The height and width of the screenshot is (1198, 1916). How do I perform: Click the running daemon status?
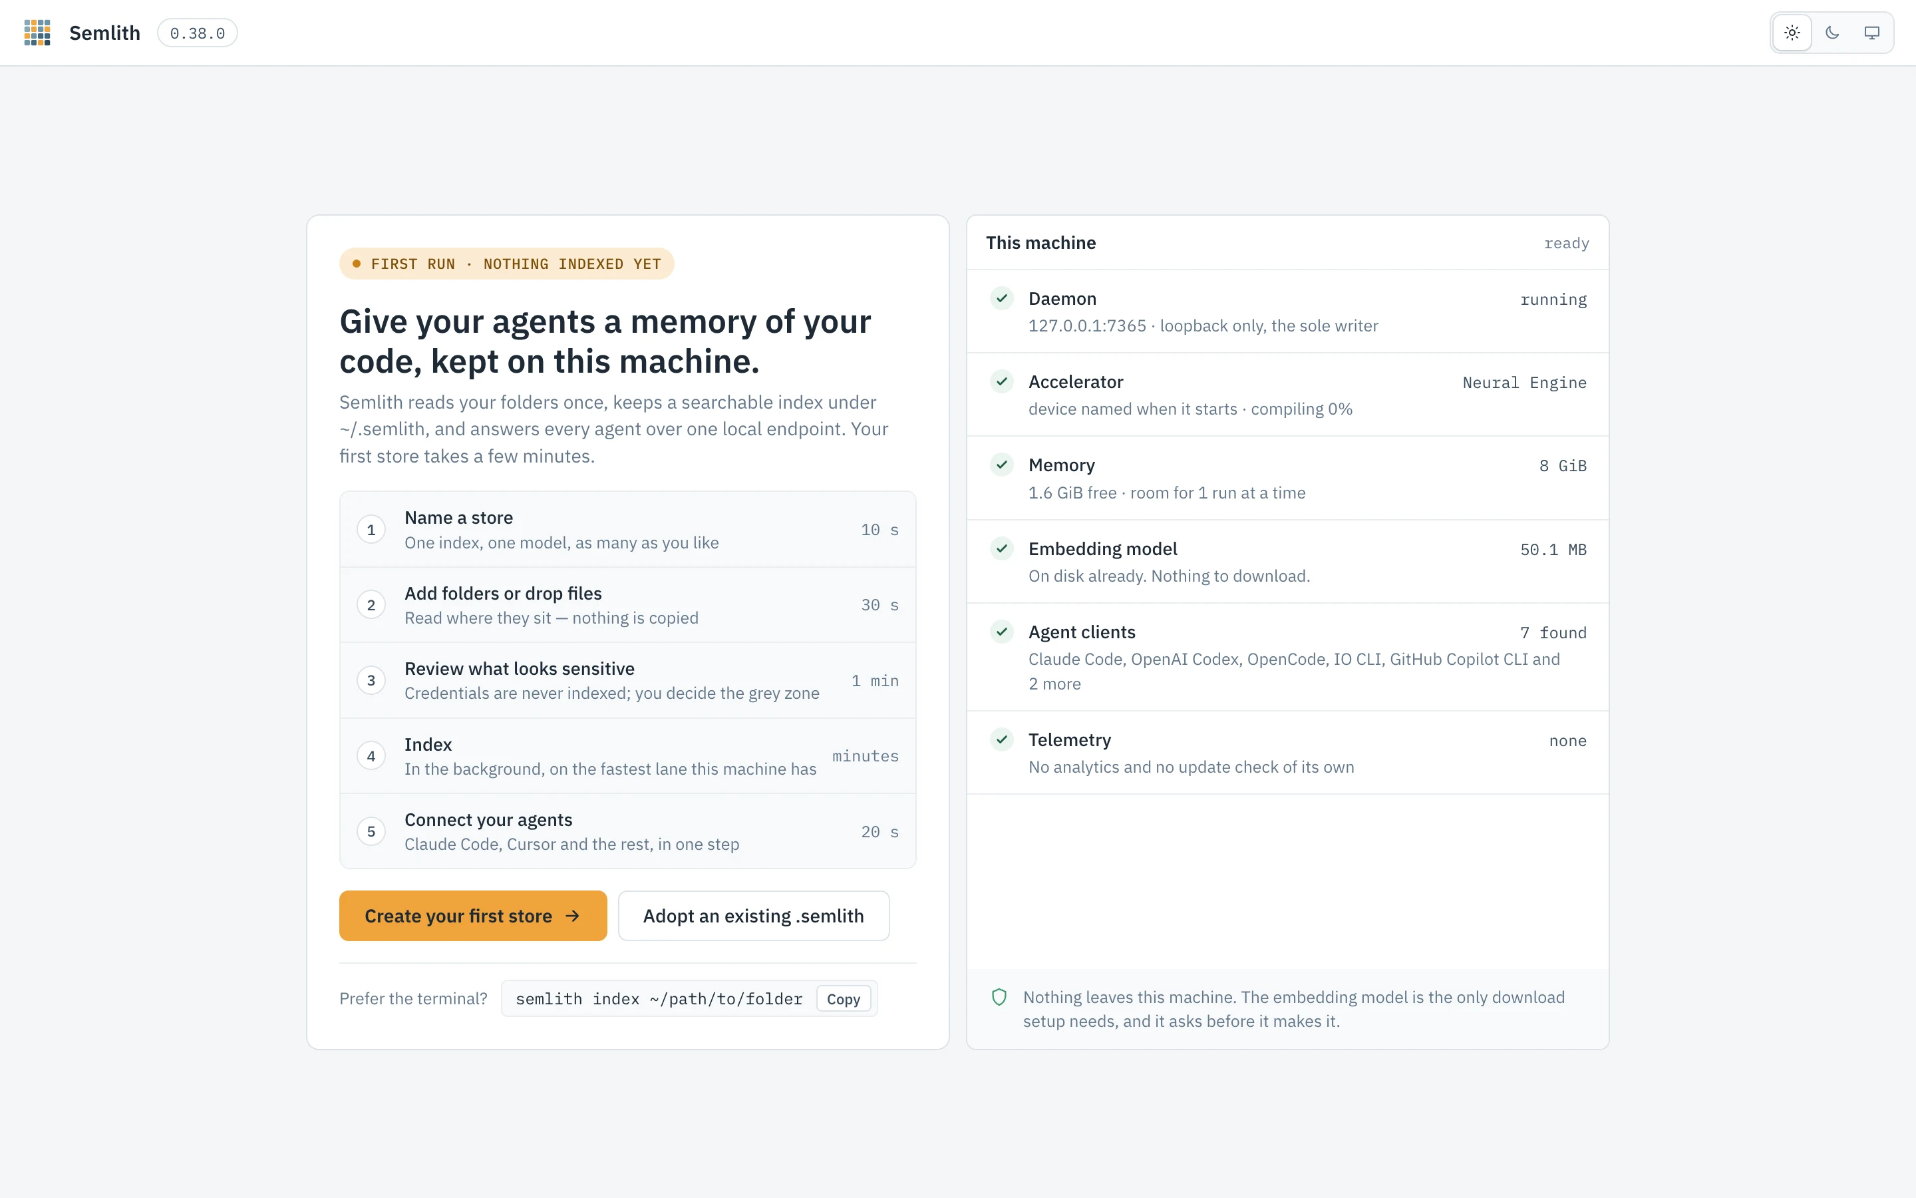(x=1553, y=299)
